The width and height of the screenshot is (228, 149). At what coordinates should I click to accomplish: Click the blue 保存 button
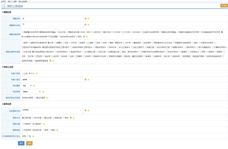click(21, 143)
